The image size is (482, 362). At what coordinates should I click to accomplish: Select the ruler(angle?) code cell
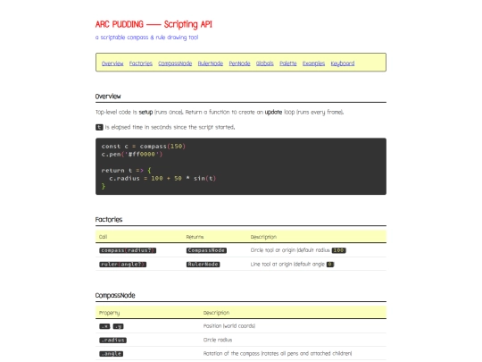pos(122,264)
